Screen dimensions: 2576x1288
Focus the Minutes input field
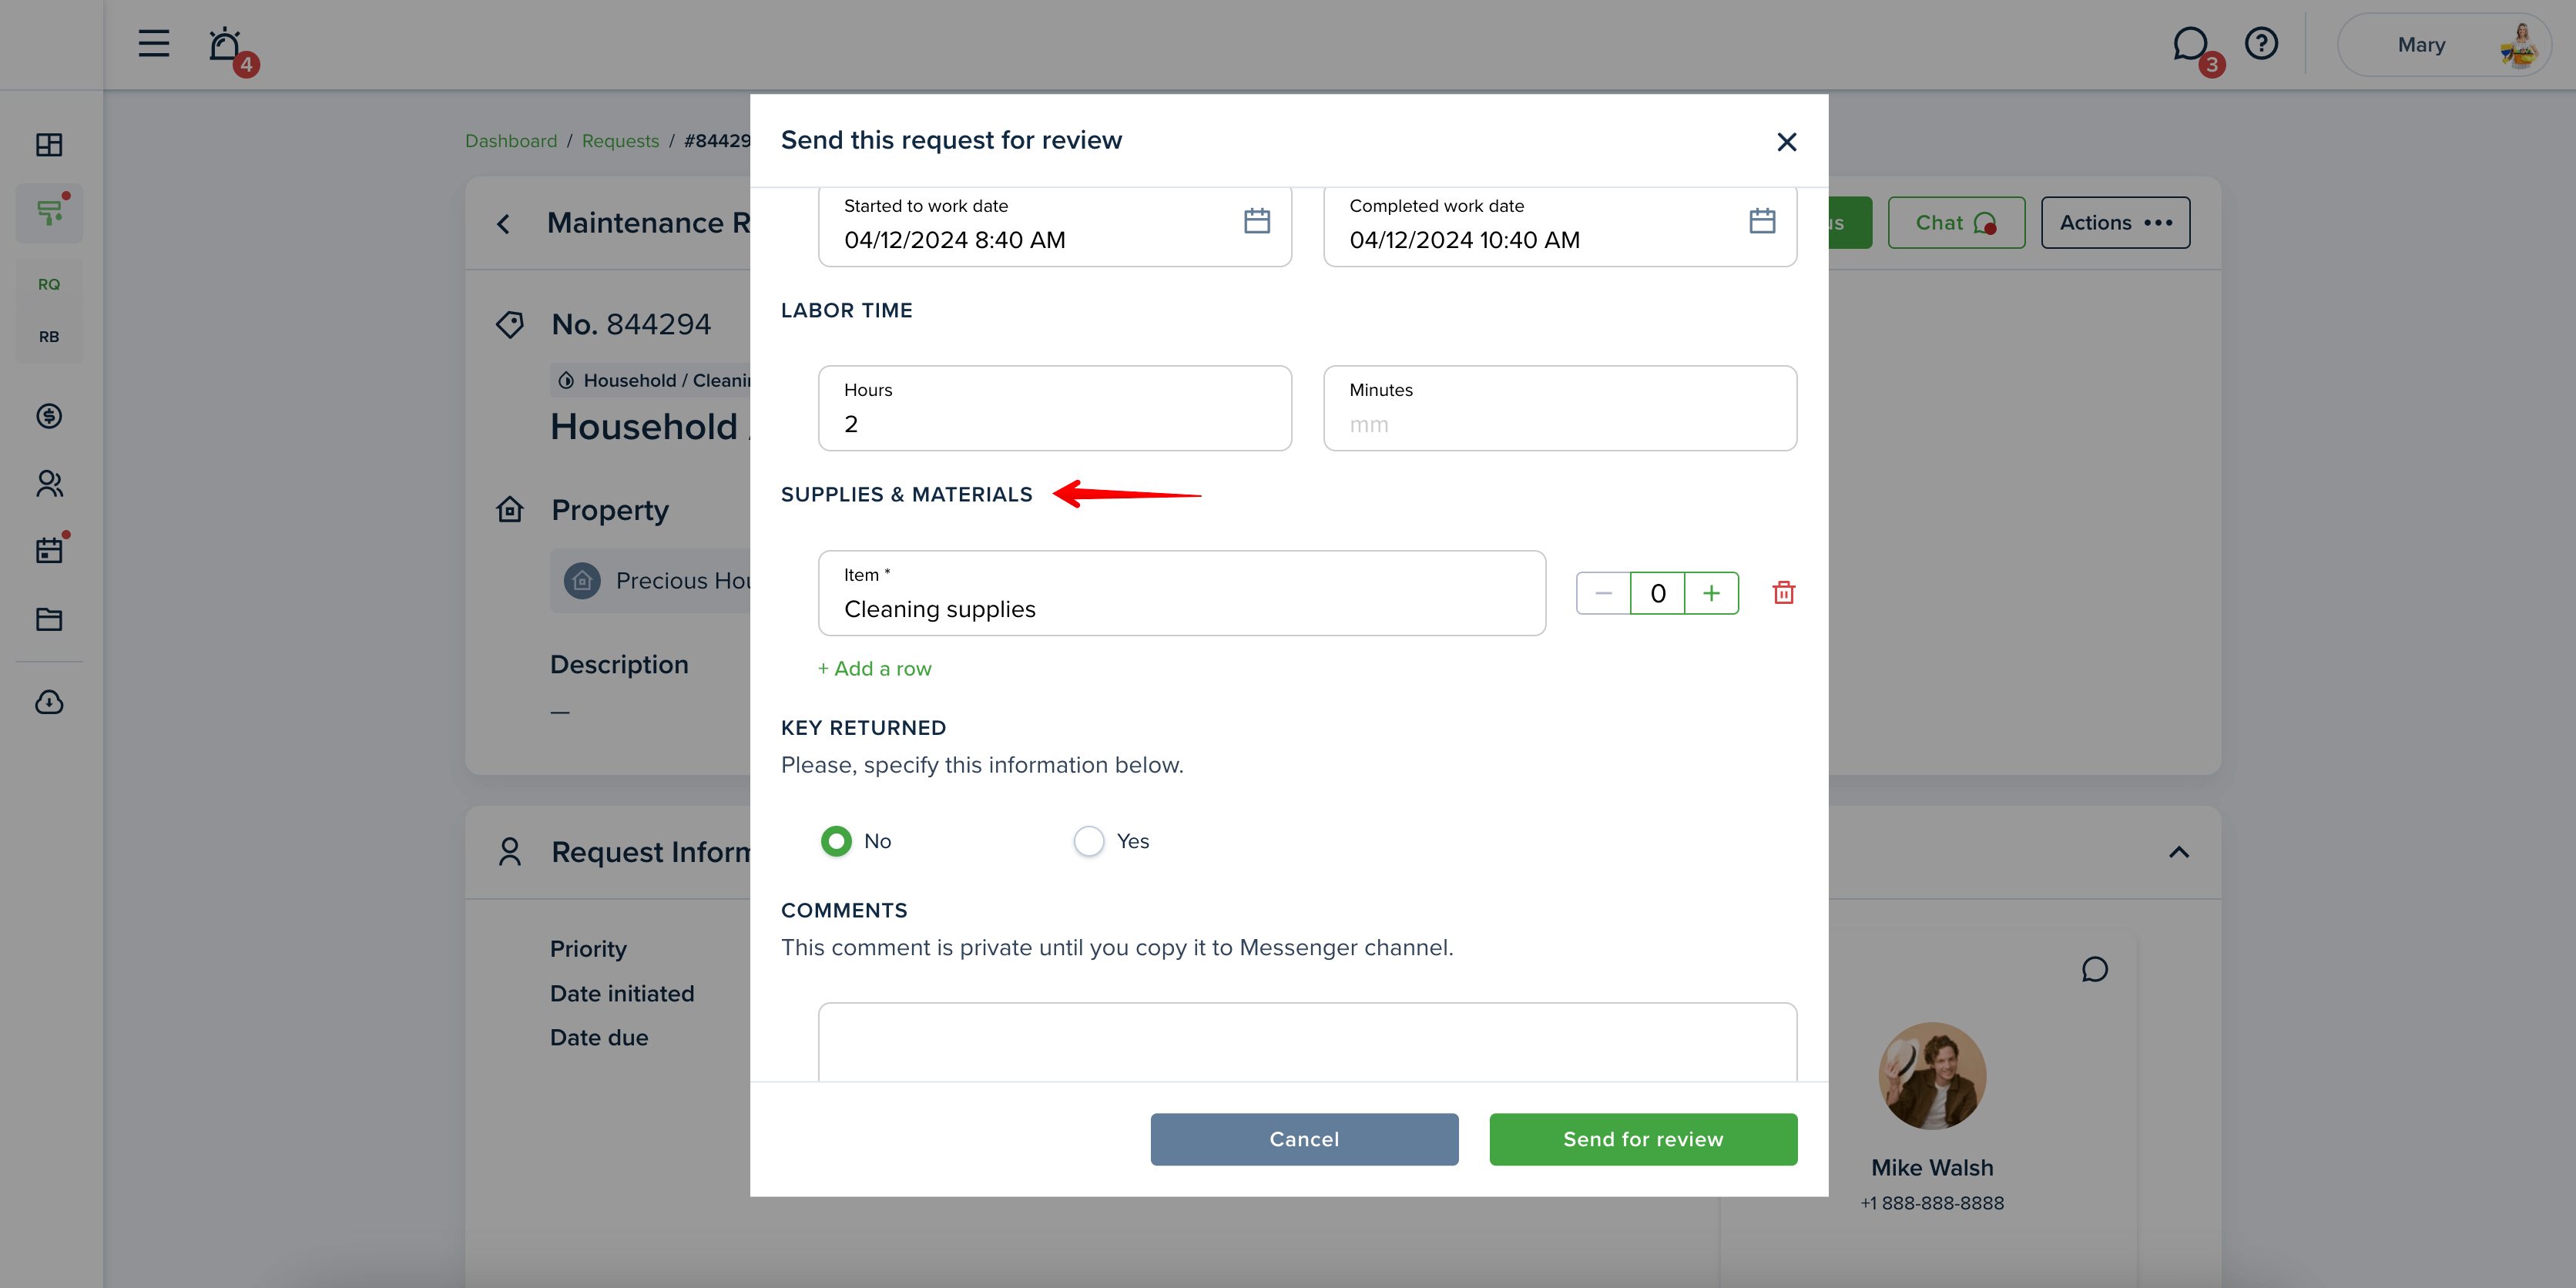coord(1559,408)
